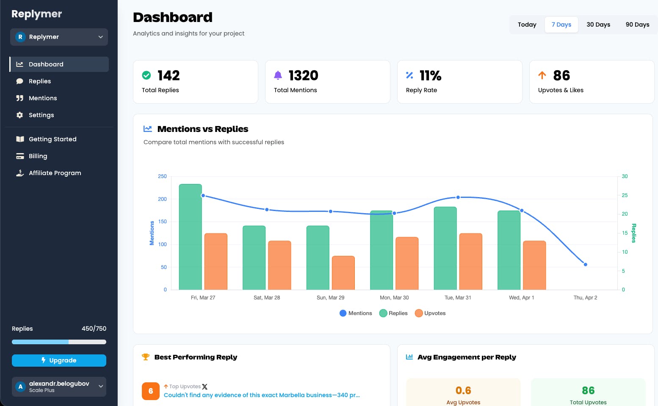The width and height of the screenshot is (658, 406).
Task: Click the Dashboard chart icon in sidebar
Action: (x=19, y=64)
